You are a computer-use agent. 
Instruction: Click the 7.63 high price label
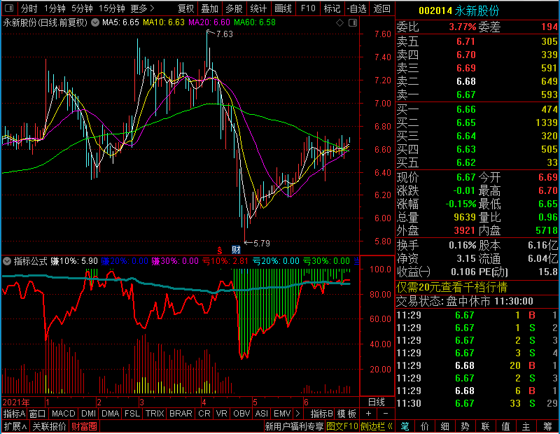(x=224, y=34)
